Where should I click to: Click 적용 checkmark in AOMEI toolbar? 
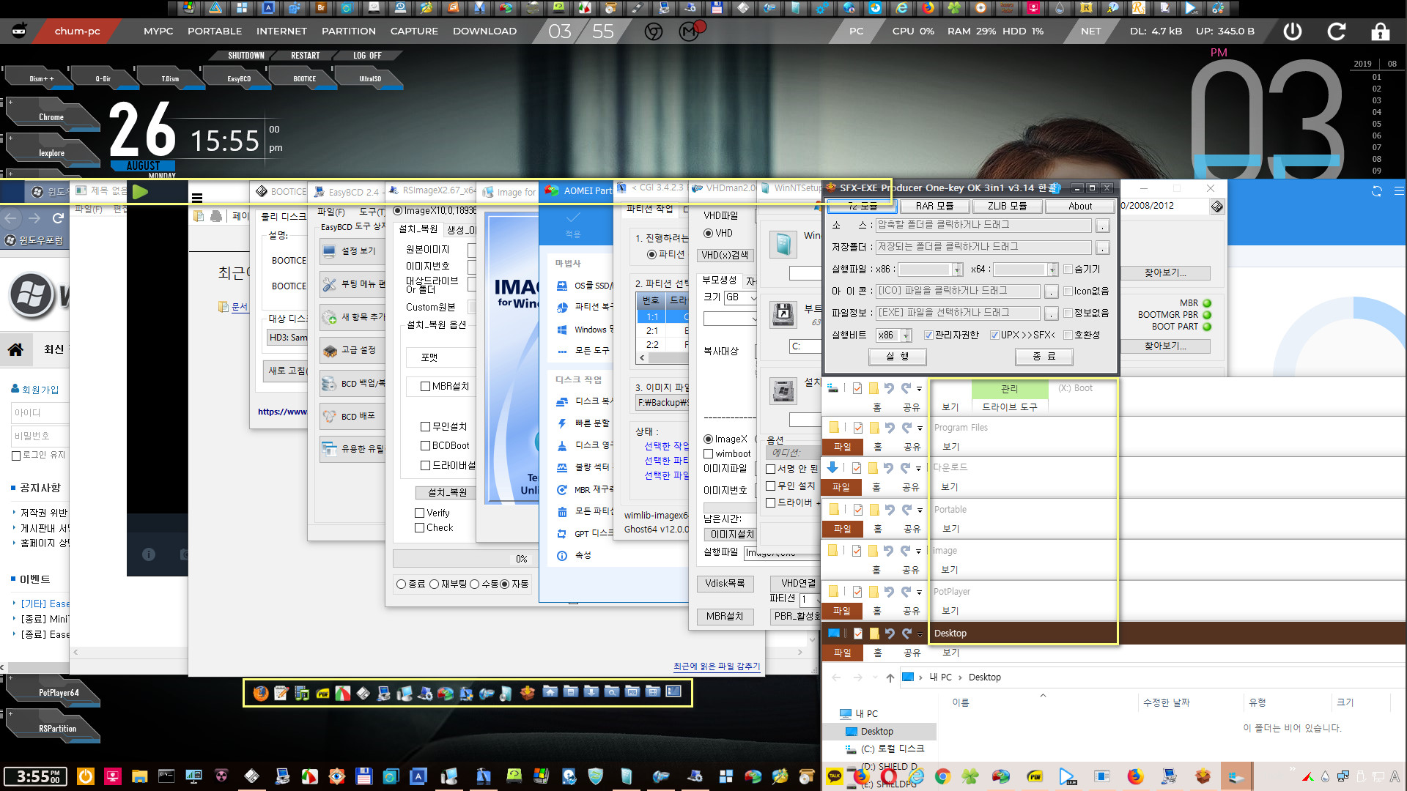click(573, 218)
